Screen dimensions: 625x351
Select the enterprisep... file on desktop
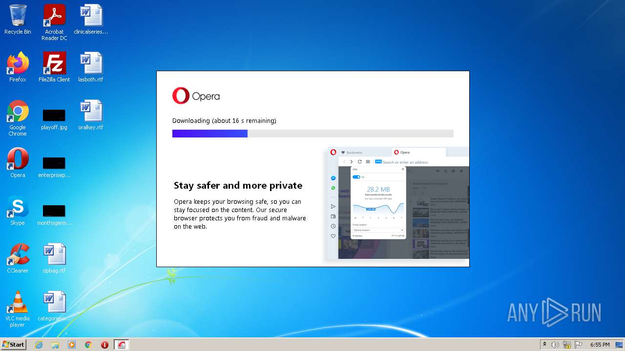(54, 167)
